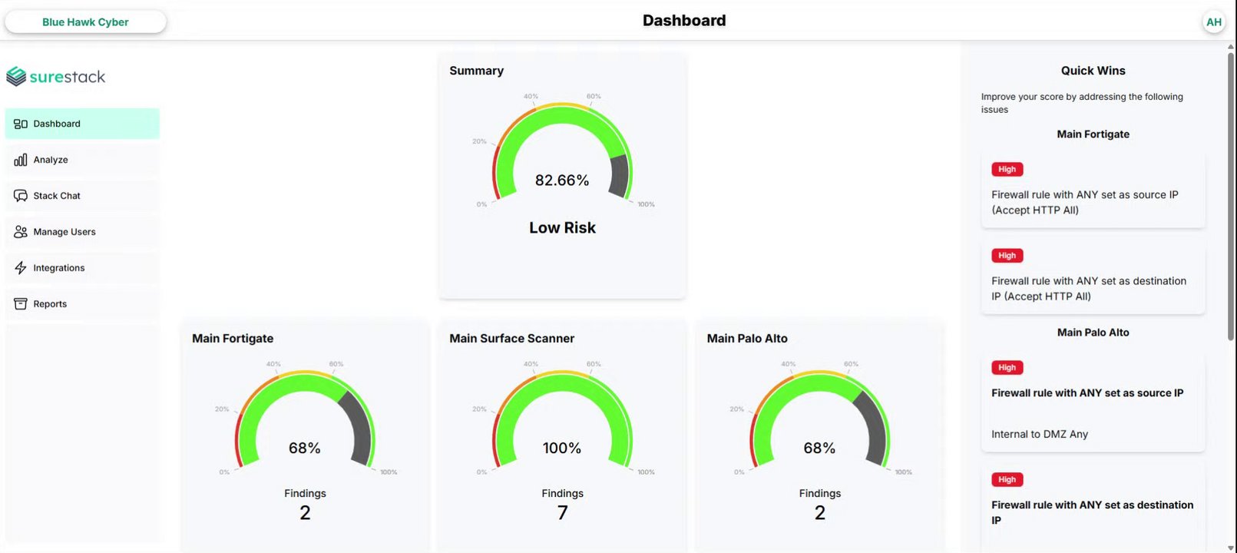Click the Dashboard page heading
This screenshot has width=1237, height=553.
[684, 21]
